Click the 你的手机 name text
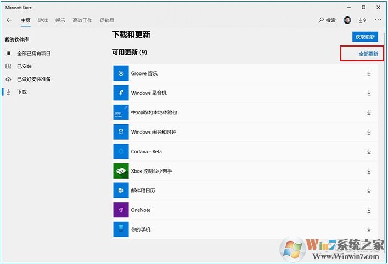Screen dimensions: 388x264 pyautogui.click(x=140, y=229)
